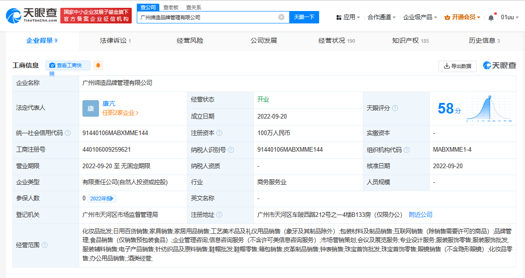Open notification bell icon in header
The height and width of the screenshot is (278, 525).
pos(491,17)
